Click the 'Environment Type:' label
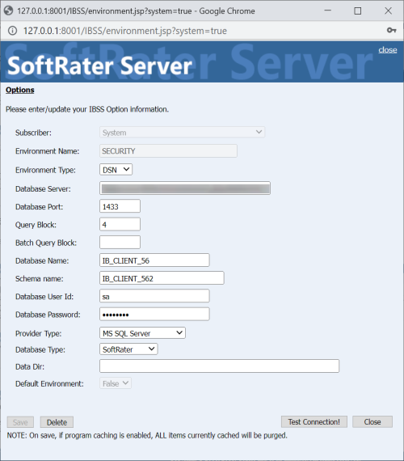The image size is (404, 461). (x=45, y=170)
